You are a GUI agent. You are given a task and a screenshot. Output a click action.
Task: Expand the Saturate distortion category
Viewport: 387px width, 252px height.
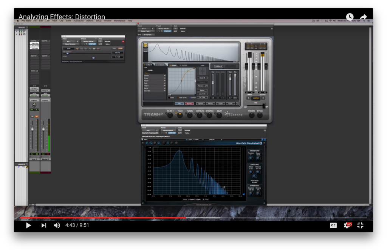pos(147,91)
